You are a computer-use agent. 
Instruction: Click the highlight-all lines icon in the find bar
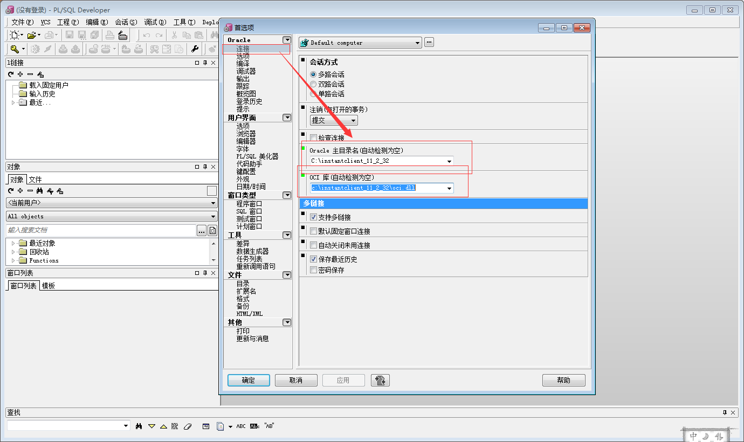pos(175,426)
